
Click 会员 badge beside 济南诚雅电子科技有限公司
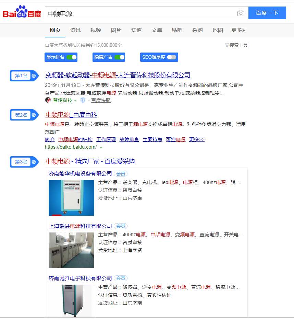(x=121, y=278)
